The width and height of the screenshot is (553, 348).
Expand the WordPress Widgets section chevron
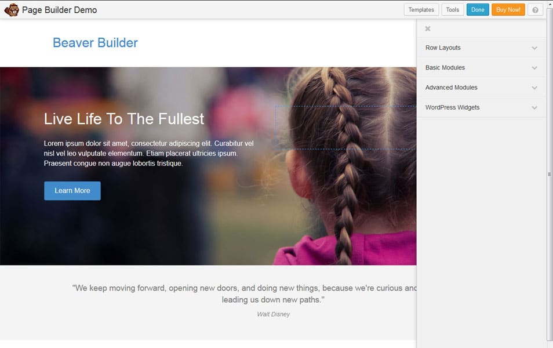coord(534,107)
